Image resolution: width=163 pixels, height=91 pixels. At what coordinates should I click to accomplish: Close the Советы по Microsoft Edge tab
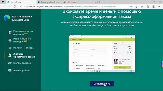[65, 2]
